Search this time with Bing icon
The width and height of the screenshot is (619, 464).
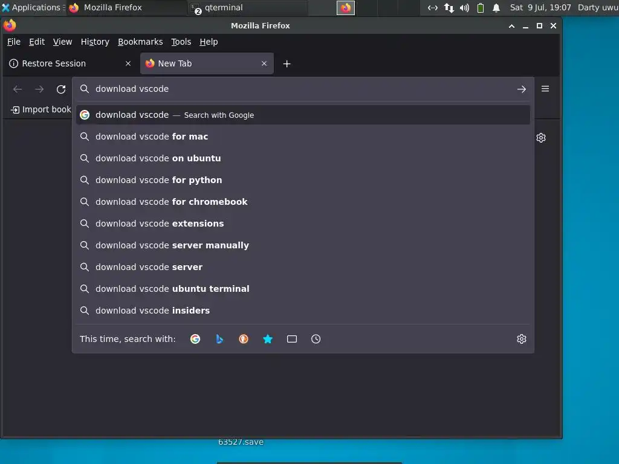pyautogui.click(x=219, y=339)
